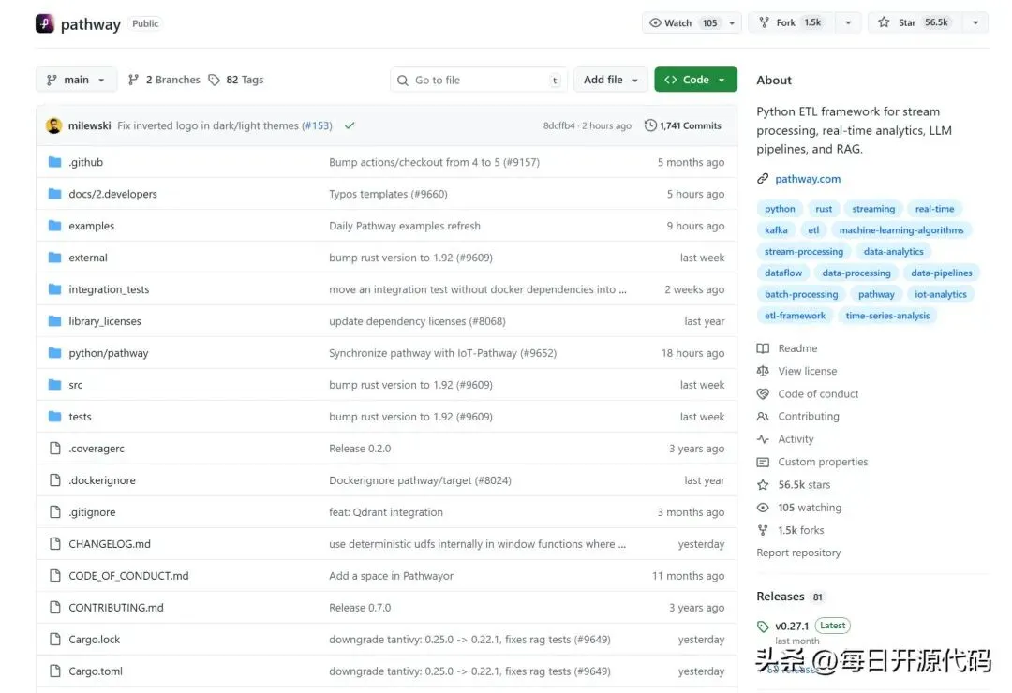
Task: Open the Code of conduct link
Action: (x=818, y=393)
